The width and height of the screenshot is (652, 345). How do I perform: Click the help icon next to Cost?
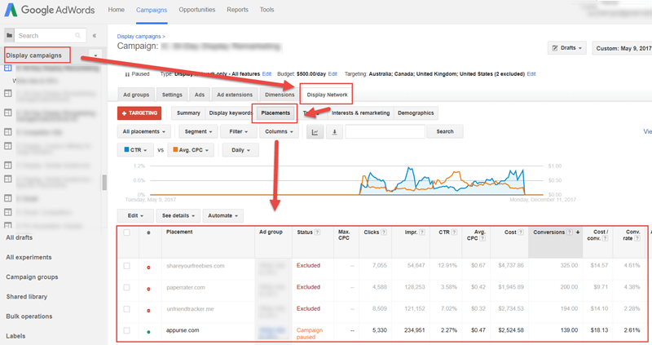(521, 232)
